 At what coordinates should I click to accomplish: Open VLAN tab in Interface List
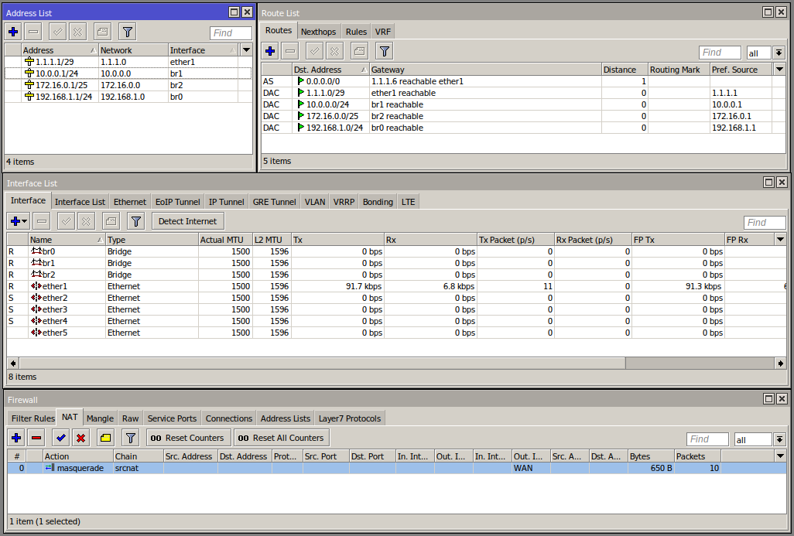(x=315, y=201)
